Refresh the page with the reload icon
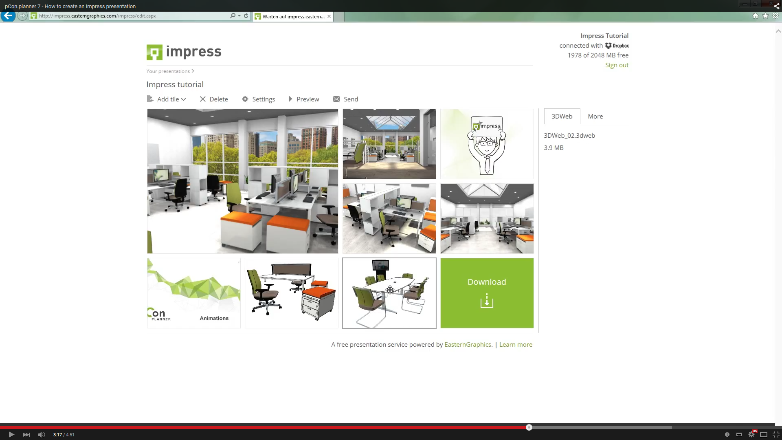This screenshot has height=440, width=782. (x=246, y=16)
